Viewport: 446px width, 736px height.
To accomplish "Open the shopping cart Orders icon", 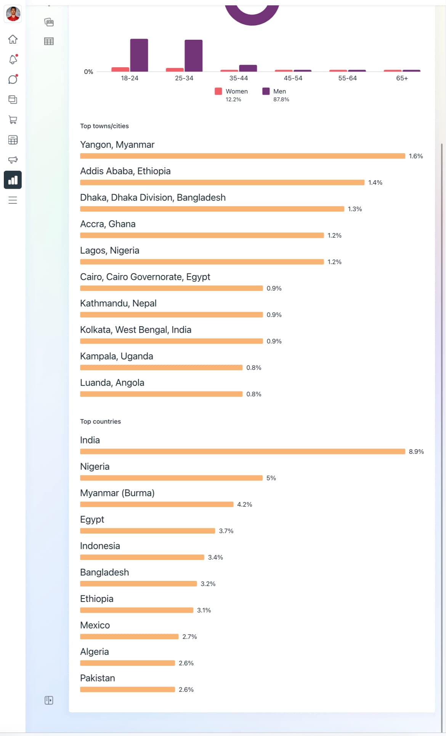I will coord(13,120).
